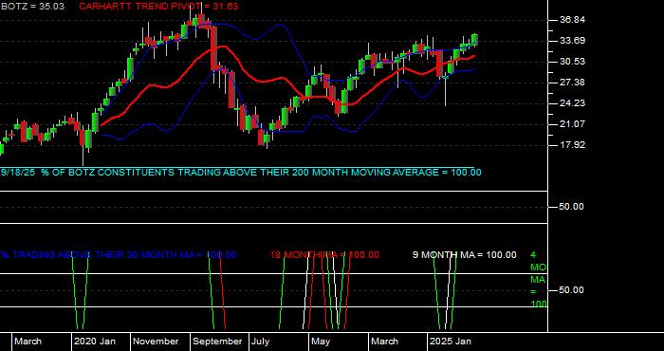This screenshot has height=351, width=664.
Task: Click the 17.92 price axis value
Action: pos(573,145)
